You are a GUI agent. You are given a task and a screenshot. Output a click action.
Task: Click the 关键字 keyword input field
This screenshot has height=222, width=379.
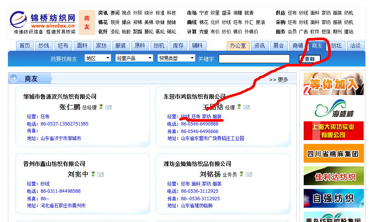254,59
